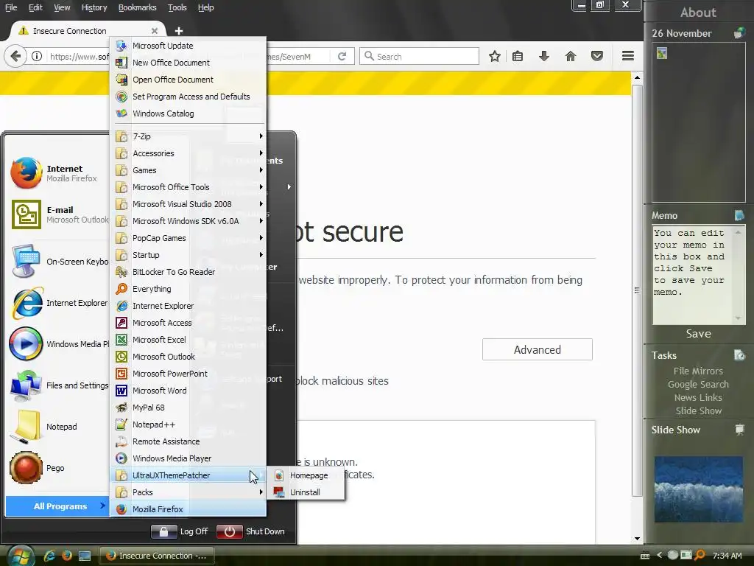The width and height of the screenshot is (754, 566).
Task: Open On-Screen Keyboard from Start menu
Action: [x=57, y=262]
